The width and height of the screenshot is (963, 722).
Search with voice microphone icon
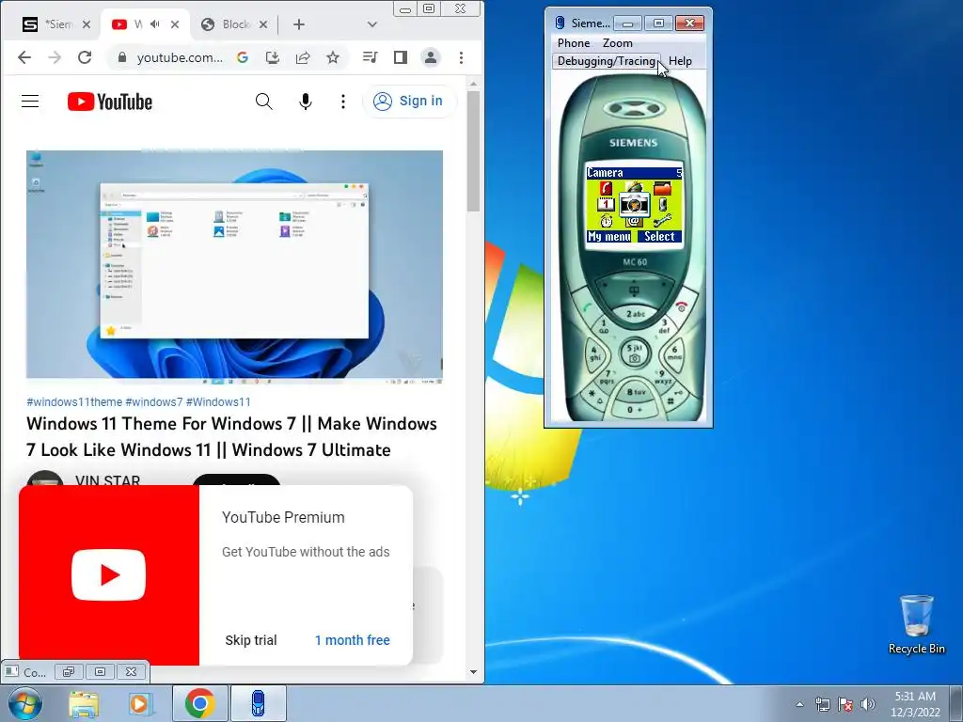tap(306, 102)
